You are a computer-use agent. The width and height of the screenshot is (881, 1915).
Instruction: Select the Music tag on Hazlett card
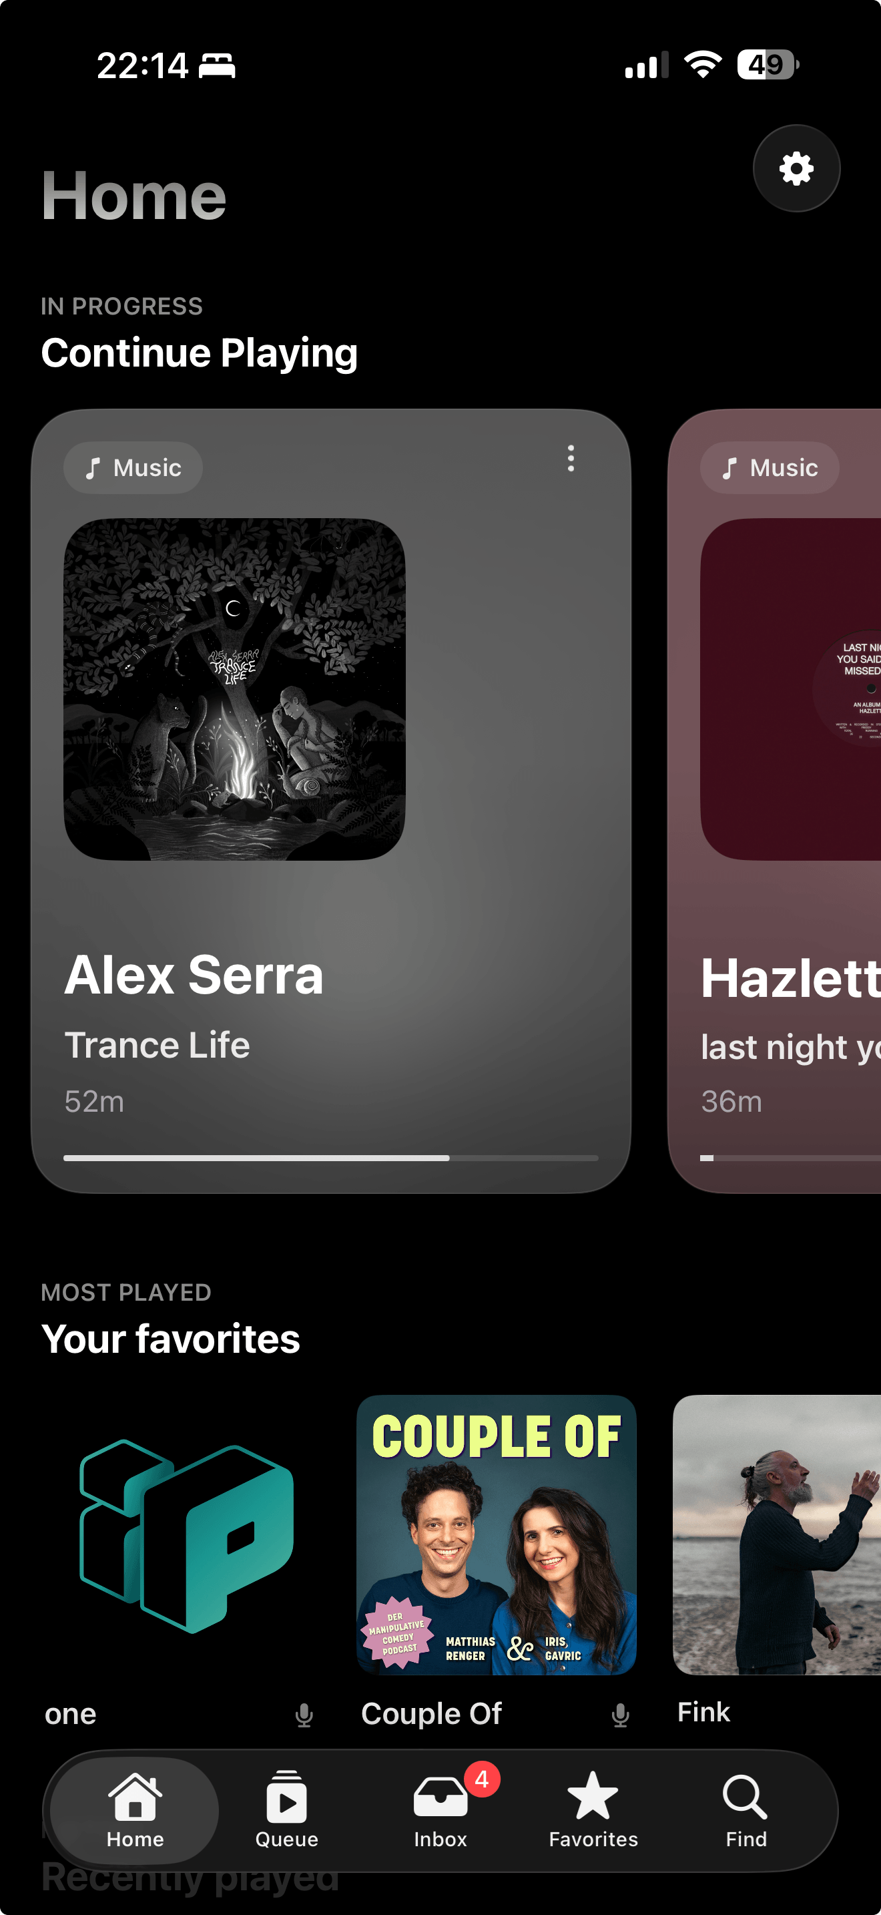770,467
